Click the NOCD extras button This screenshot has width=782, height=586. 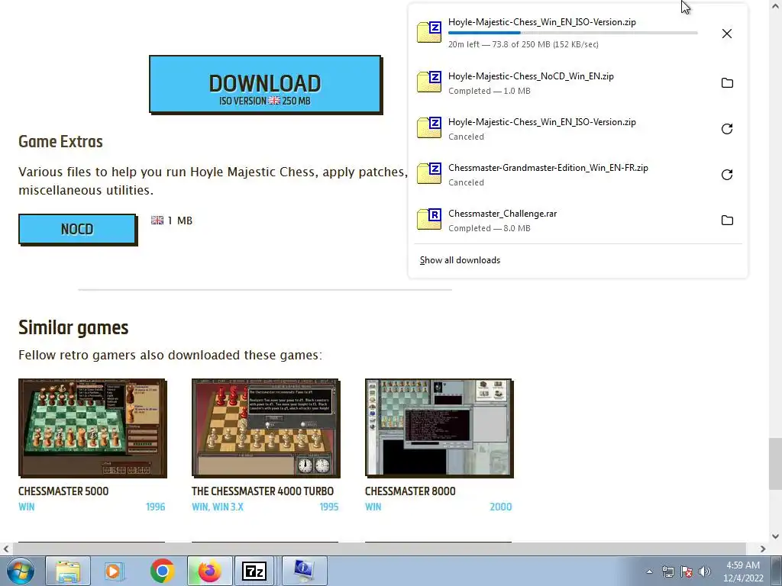[77, 229]
